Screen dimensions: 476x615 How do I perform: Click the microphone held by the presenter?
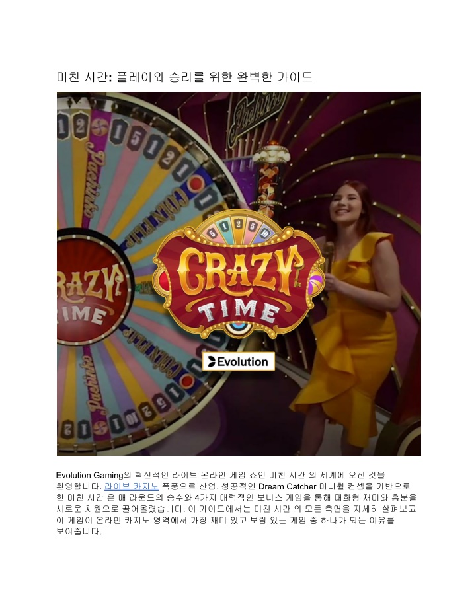coord(329,258)
